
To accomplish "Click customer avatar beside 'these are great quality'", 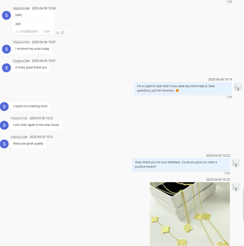I will coord(4,144).
